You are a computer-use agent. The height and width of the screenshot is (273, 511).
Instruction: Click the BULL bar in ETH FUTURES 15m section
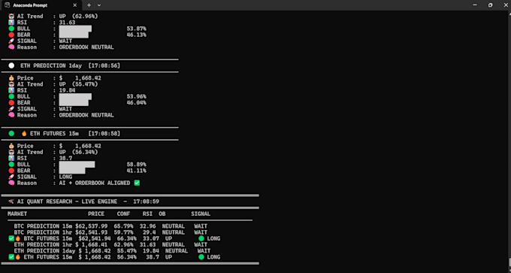point(77,165)
